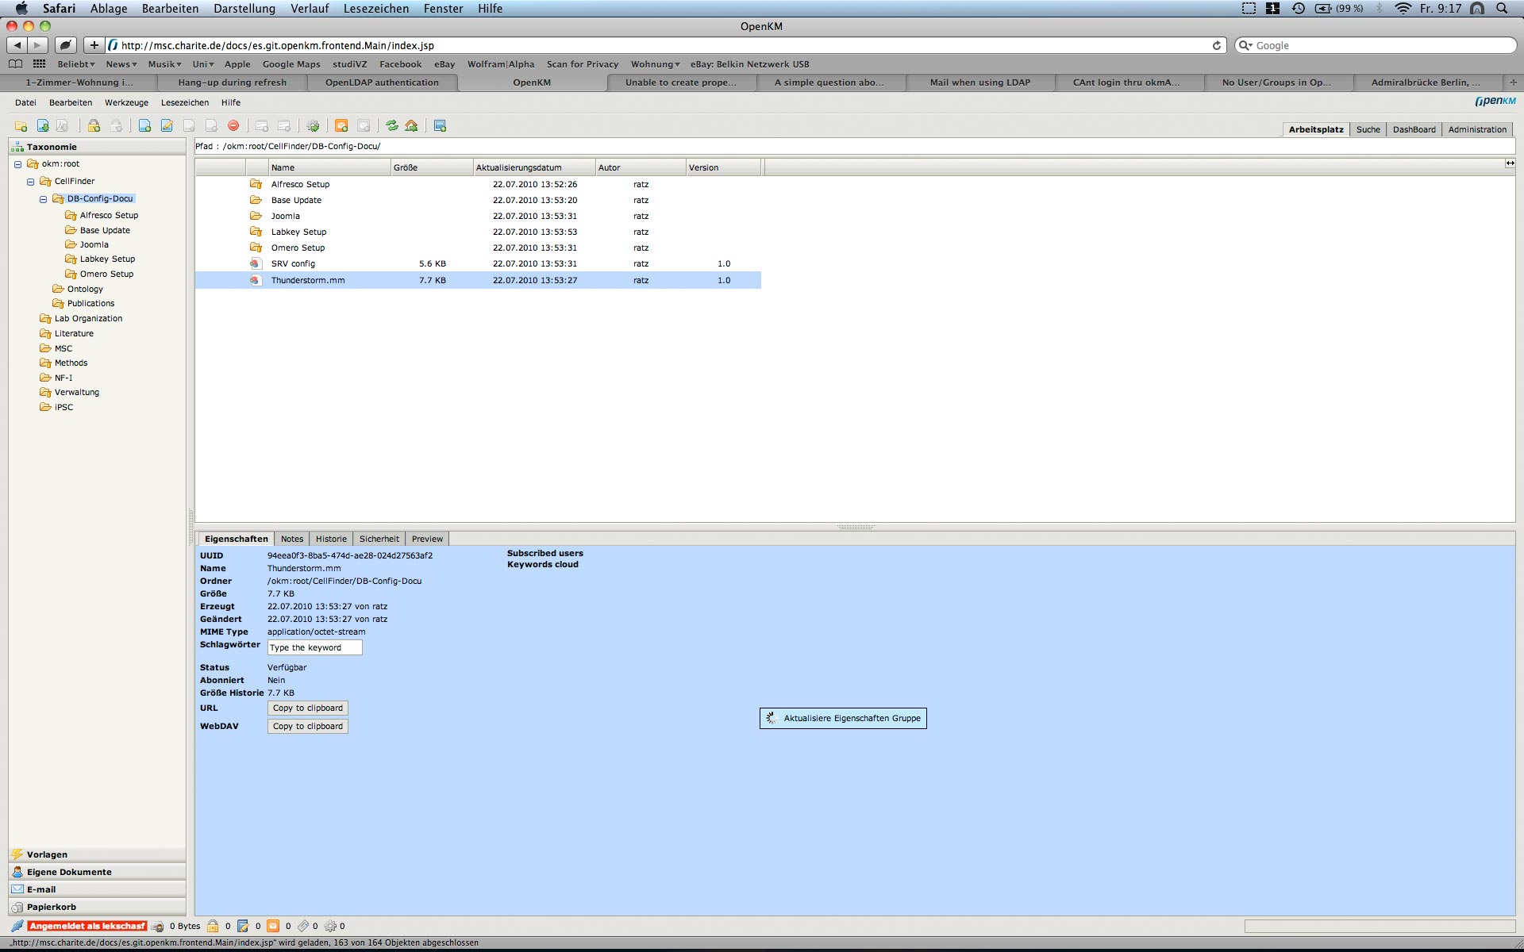Click URL Copy to clipboard button

[307, 708]
